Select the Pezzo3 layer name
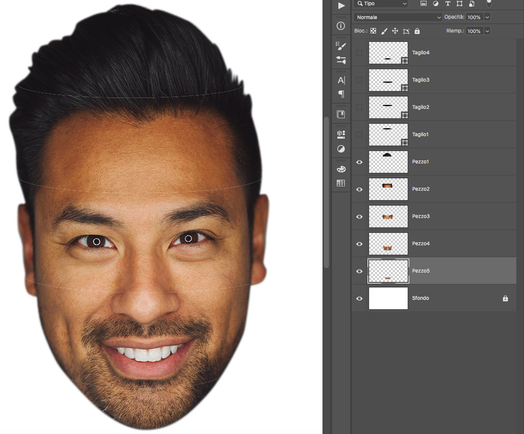This screenshot has width=524, height=434. [420, 216]
